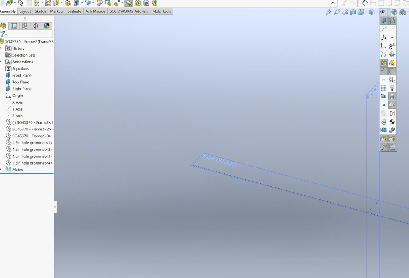Click the gears icon in the top toolbar
409x278 pixels.
click(100, 3)
